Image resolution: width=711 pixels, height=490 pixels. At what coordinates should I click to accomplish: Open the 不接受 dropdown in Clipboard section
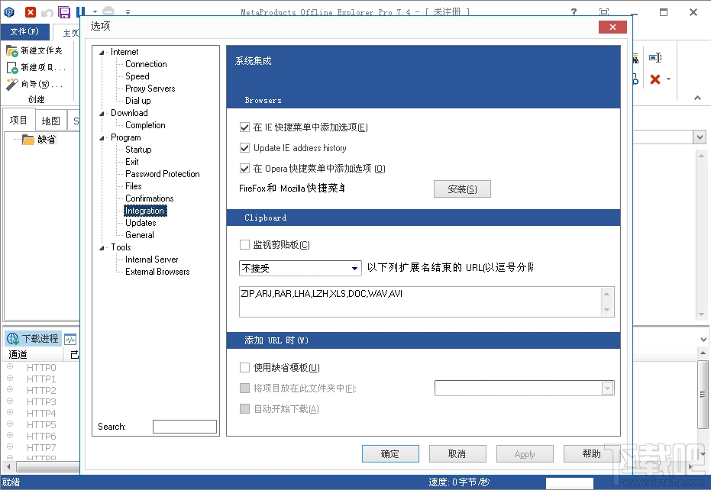354,269
